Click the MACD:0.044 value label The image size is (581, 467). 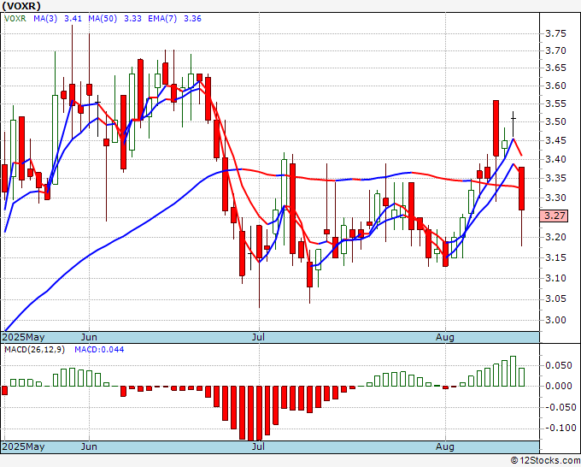pos(99,350)
